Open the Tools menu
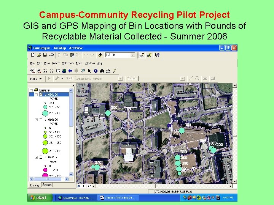 point(79,63)
